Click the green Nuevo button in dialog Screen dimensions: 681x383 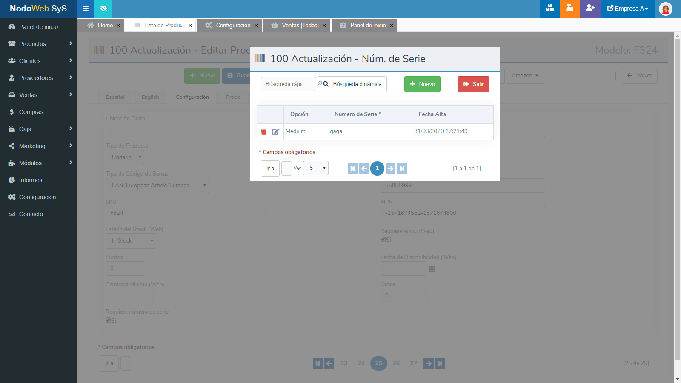coord(422,84)
